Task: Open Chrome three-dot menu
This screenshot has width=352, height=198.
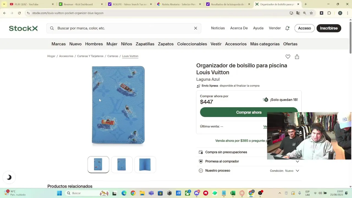Action: coord(348,13)
